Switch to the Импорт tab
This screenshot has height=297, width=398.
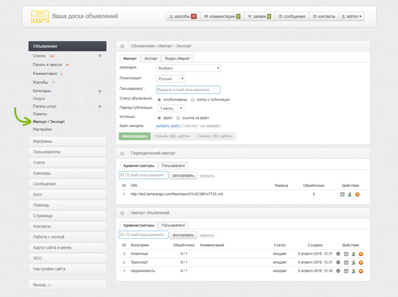[x=130, y=59]
